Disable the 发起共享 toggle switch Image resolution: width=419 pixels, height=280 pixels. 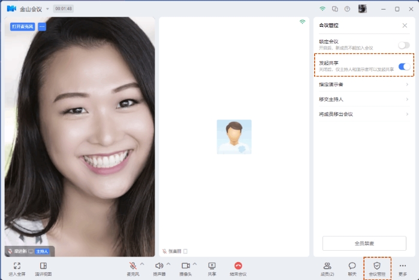(404, 66)
